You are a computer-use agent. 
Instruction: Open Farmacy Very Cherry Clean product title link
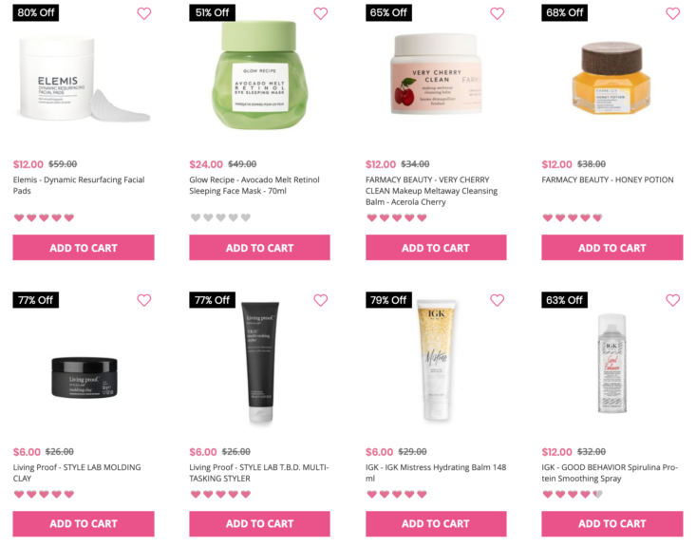(431, 191)
